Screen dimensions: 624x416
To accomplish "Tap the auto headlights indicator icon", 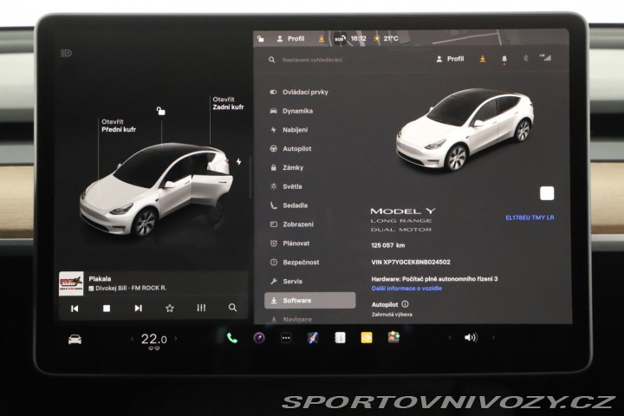I will tap(66, 53).
